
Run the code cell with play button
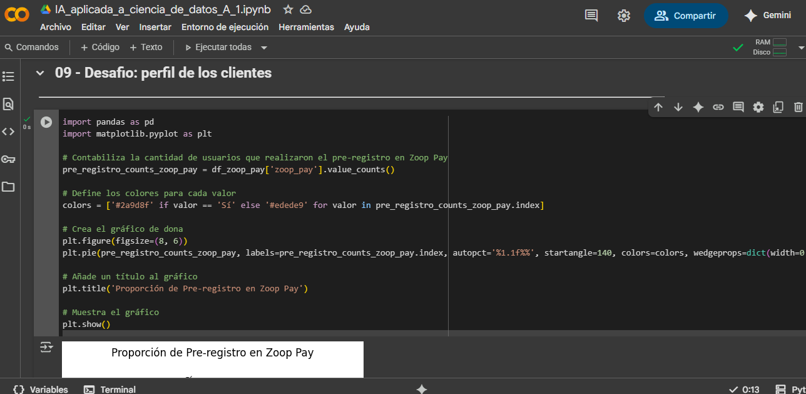point(46,122)
